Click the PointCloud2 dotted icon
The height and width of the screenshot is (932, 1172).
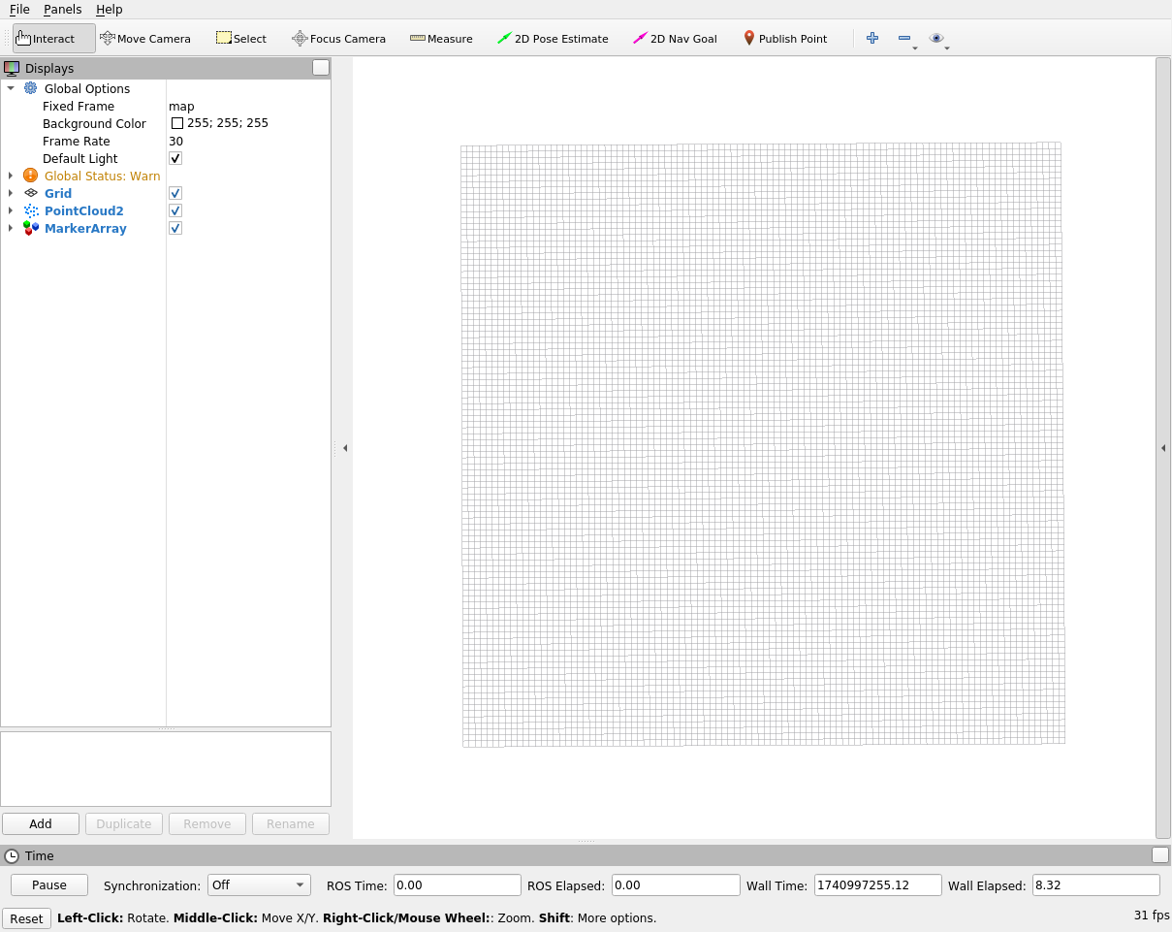pos(31,210)
